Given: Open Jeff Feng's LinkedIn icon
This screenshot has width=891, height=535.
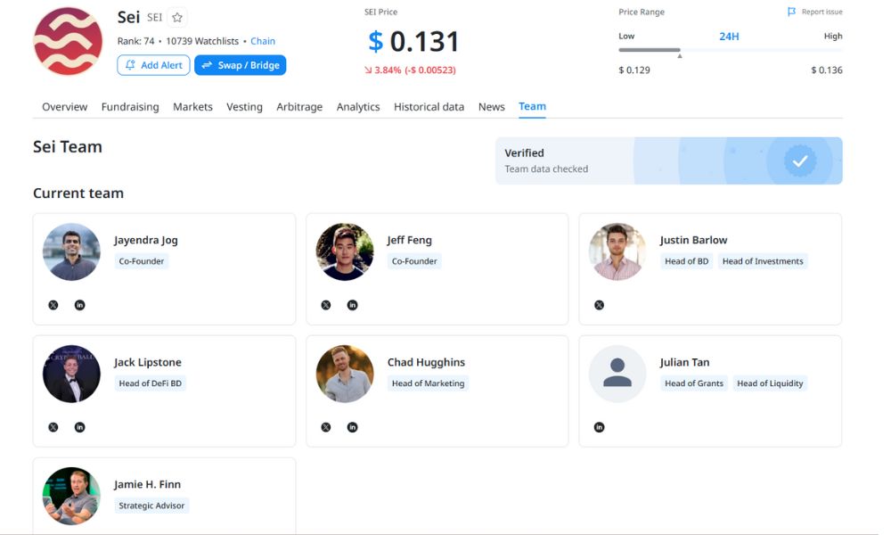Looking at the screenshot, I should pyautogui.click(x=352, y=305).
